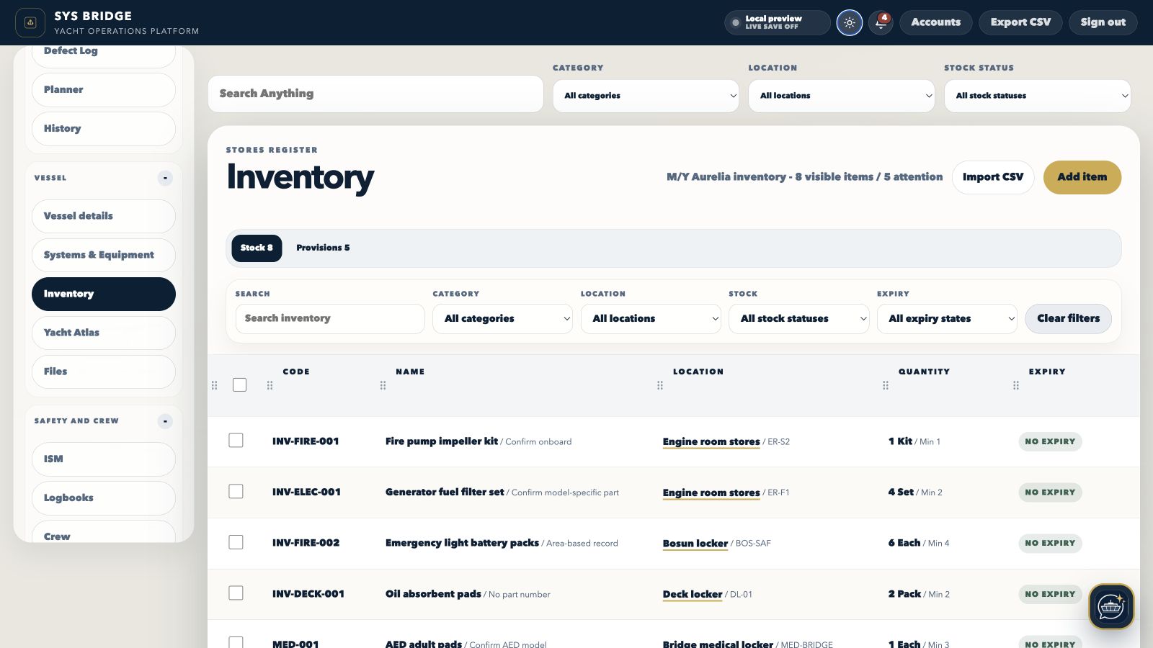Click the Clear filters button

click(1068, 319)
